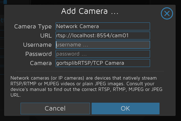Click the Password label text
Viewport: 181px width, 121px height.
[39, 54]
